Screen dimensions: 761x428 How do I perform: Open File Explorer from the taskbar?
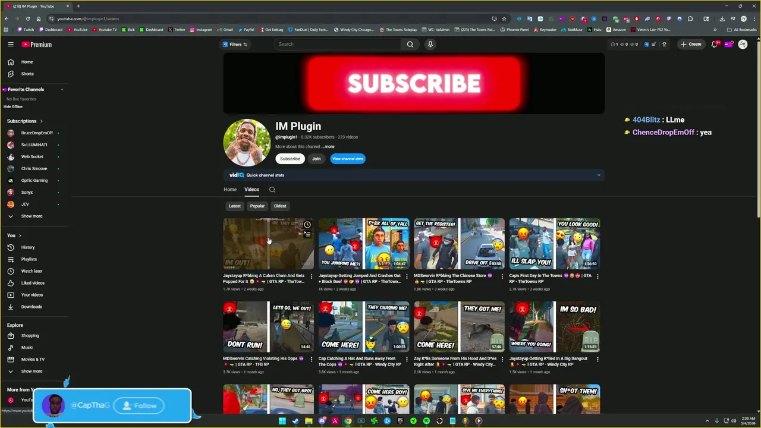click(x=309, y=421)
